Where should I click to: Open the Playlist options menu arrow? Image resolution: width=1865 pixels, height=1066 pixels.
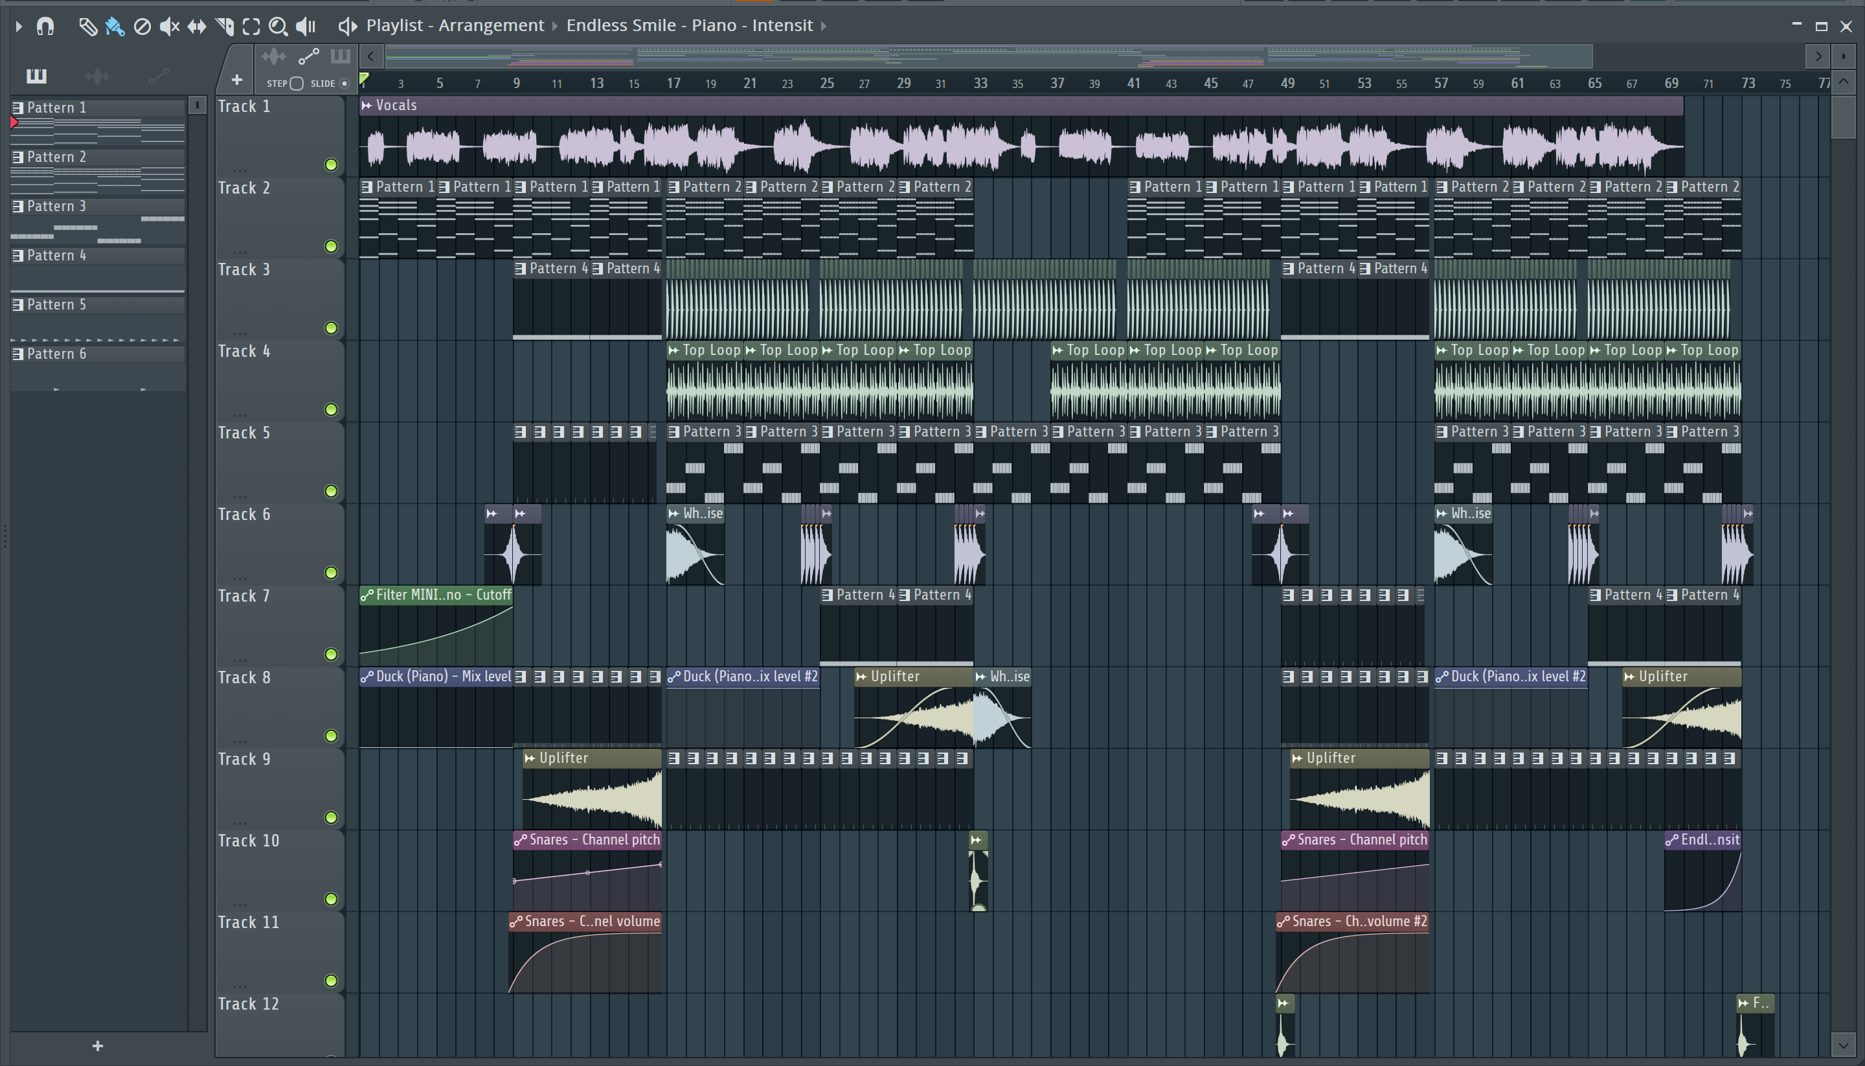point(18,27)
